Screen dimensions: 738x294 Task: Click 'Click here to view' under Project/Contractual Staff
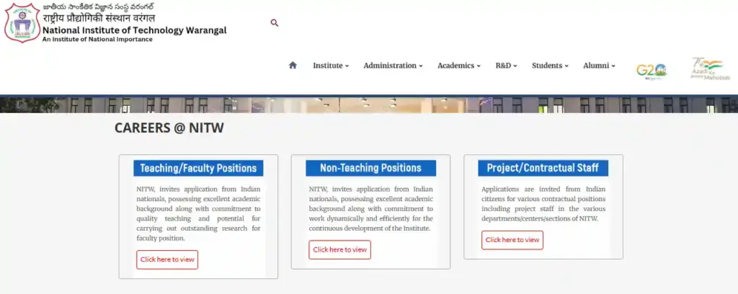512,240
